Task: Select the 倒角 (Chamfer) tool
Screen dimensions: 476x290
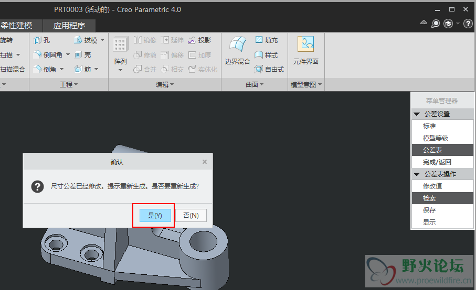Action: (x=45, y=69)
